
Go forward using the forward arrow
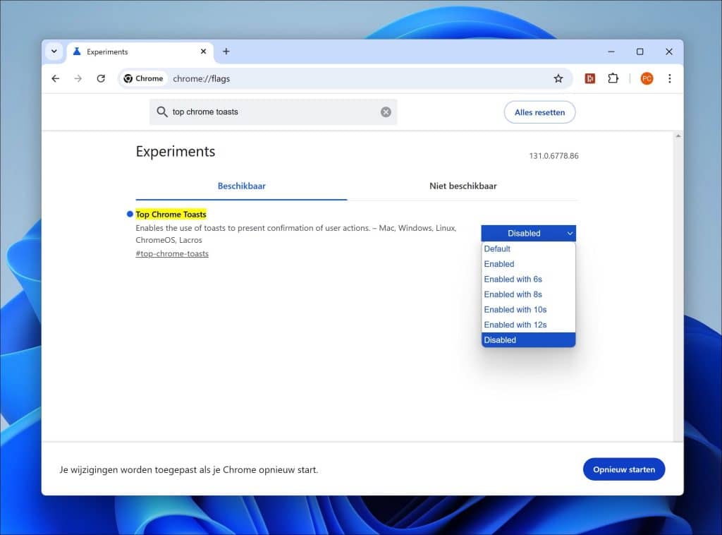click(78, 78)
